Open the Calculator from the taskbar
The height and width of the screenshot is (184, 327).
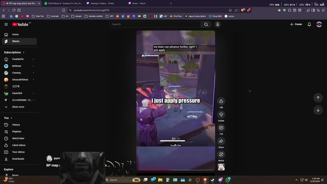point(168,180)
